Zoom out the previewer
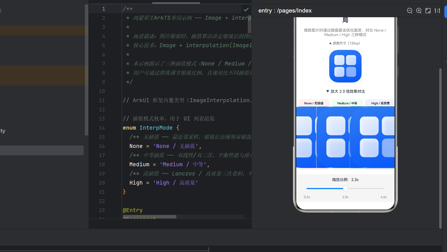This screenshot has width=447, height=252. point(410,11)
